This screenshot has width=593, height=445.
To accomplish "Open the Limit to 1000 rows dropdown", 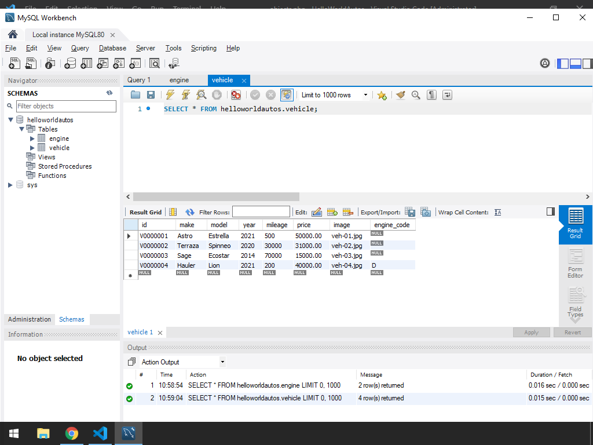I will coord(365,95).
